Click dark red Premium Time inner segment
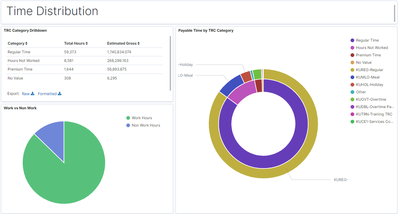This screenshot has height=214, width=398. (259, 85)
